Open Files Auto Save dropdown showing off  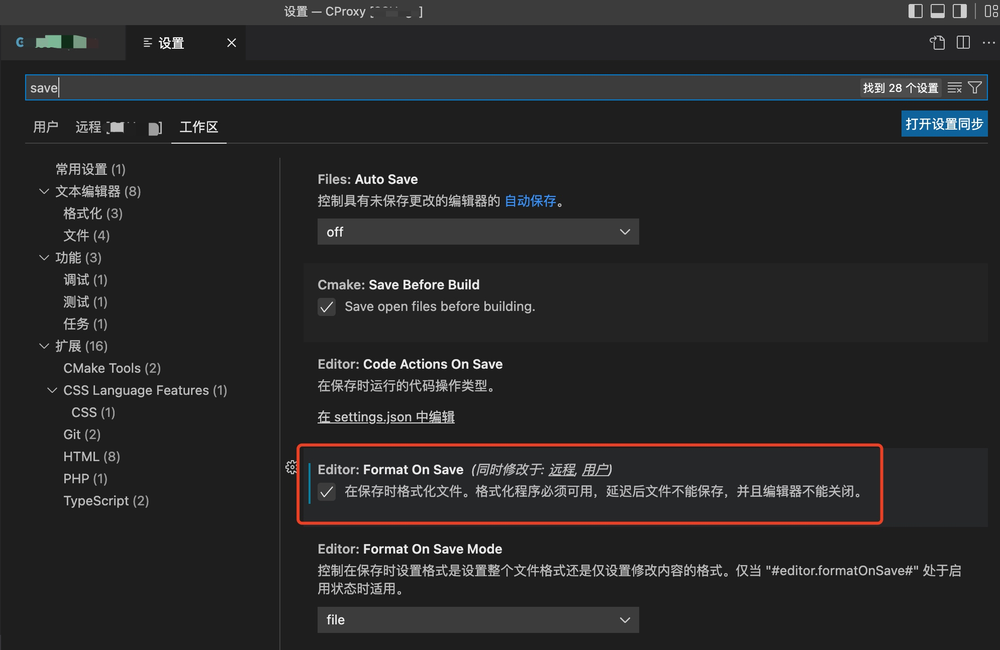pos(478,232)
